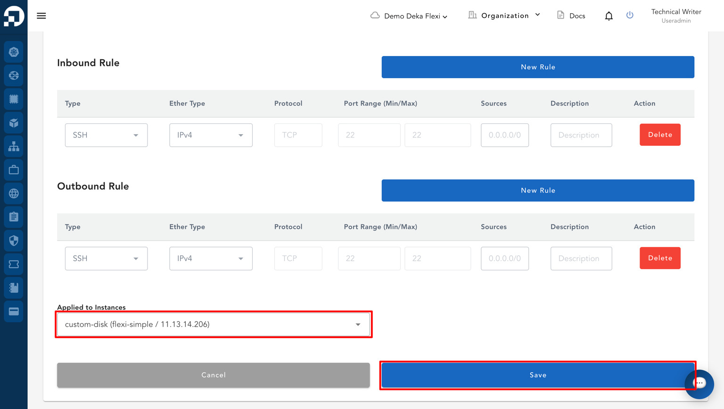724x409 pixels.
Task: Open the network hierarchy sidebar icon
Action: [14, 146]
